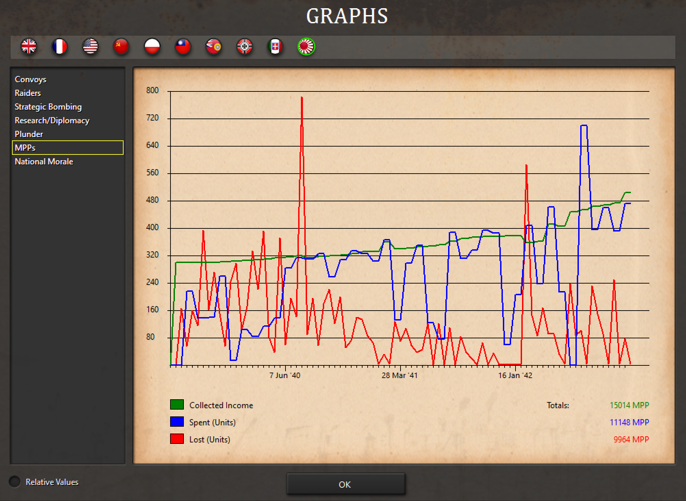Click the 80 y-axis label
686x501 pixels.
coord(150,337)
